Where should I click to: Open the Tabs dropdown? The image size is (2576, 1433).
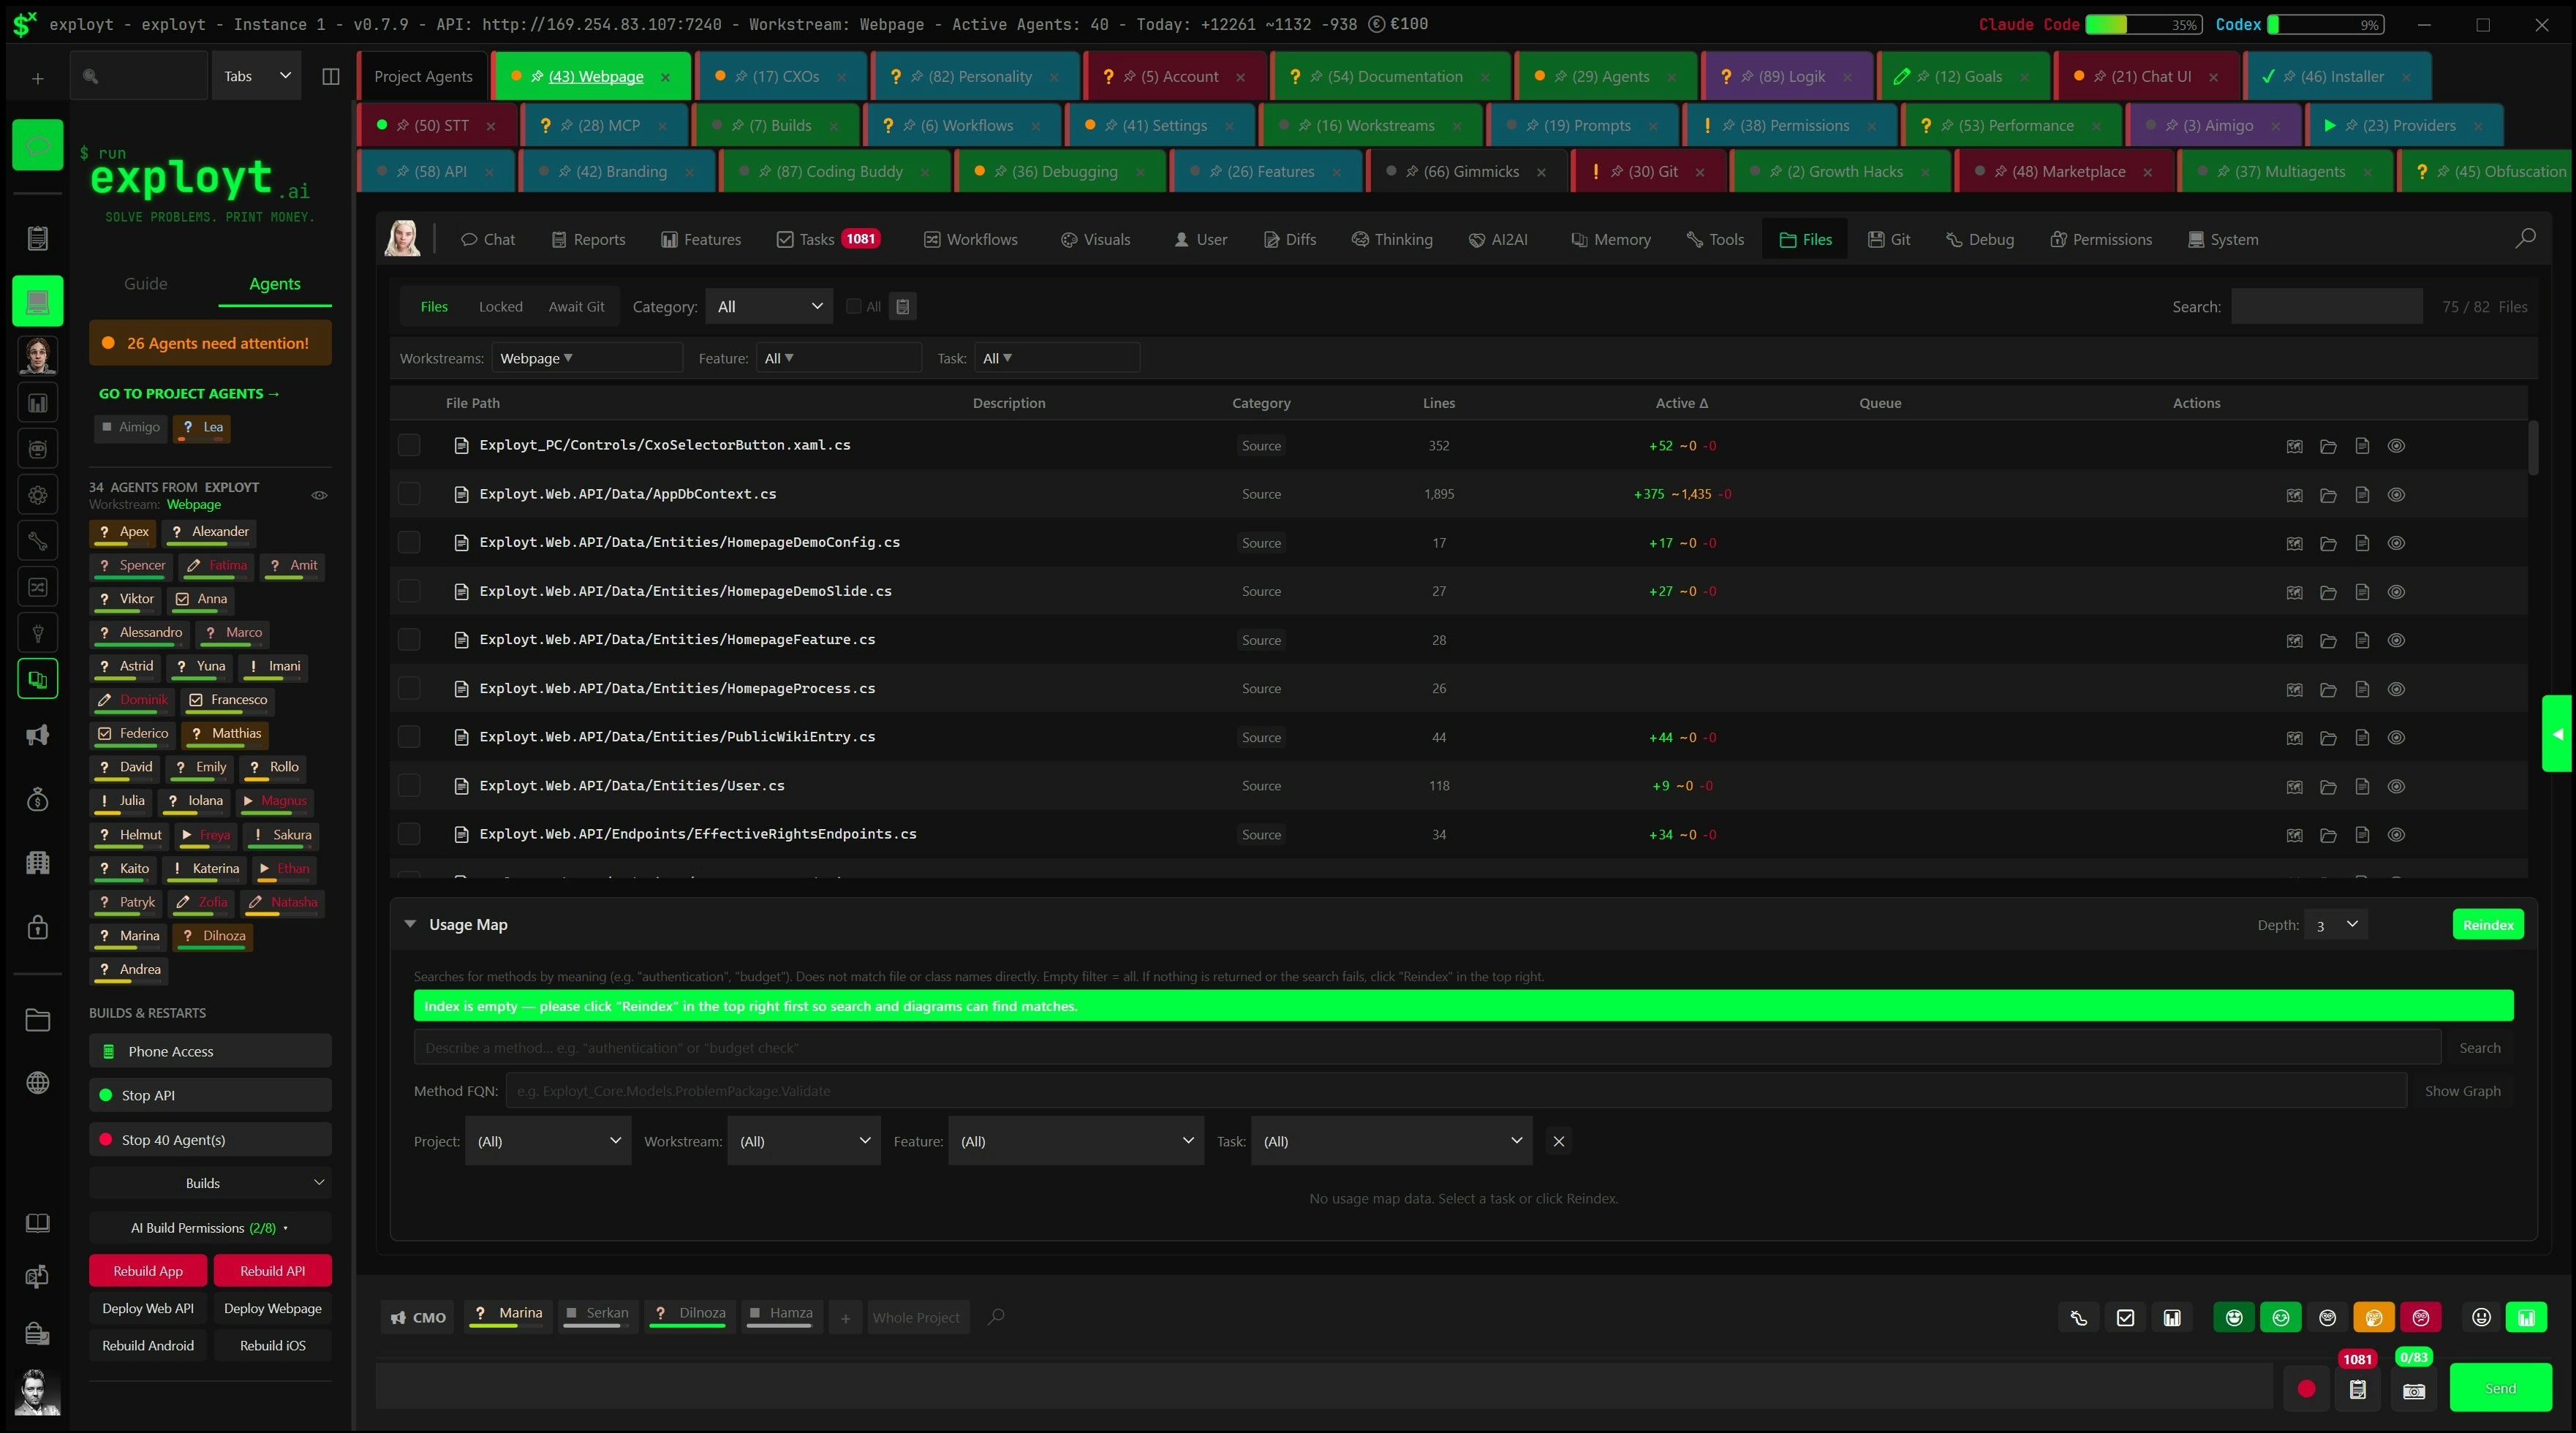256,76
